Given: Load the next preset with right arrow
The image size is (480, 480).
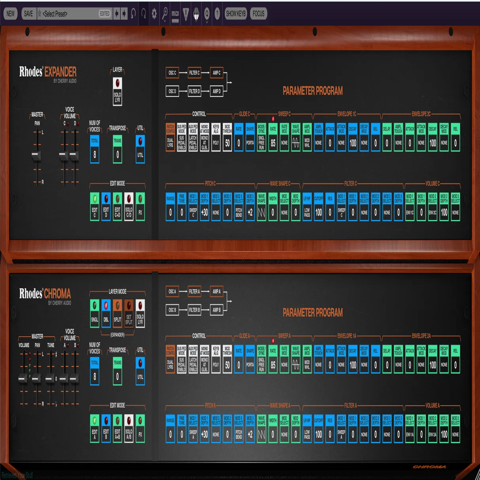Looking at the screenshot, I should (x=124, y=14).
